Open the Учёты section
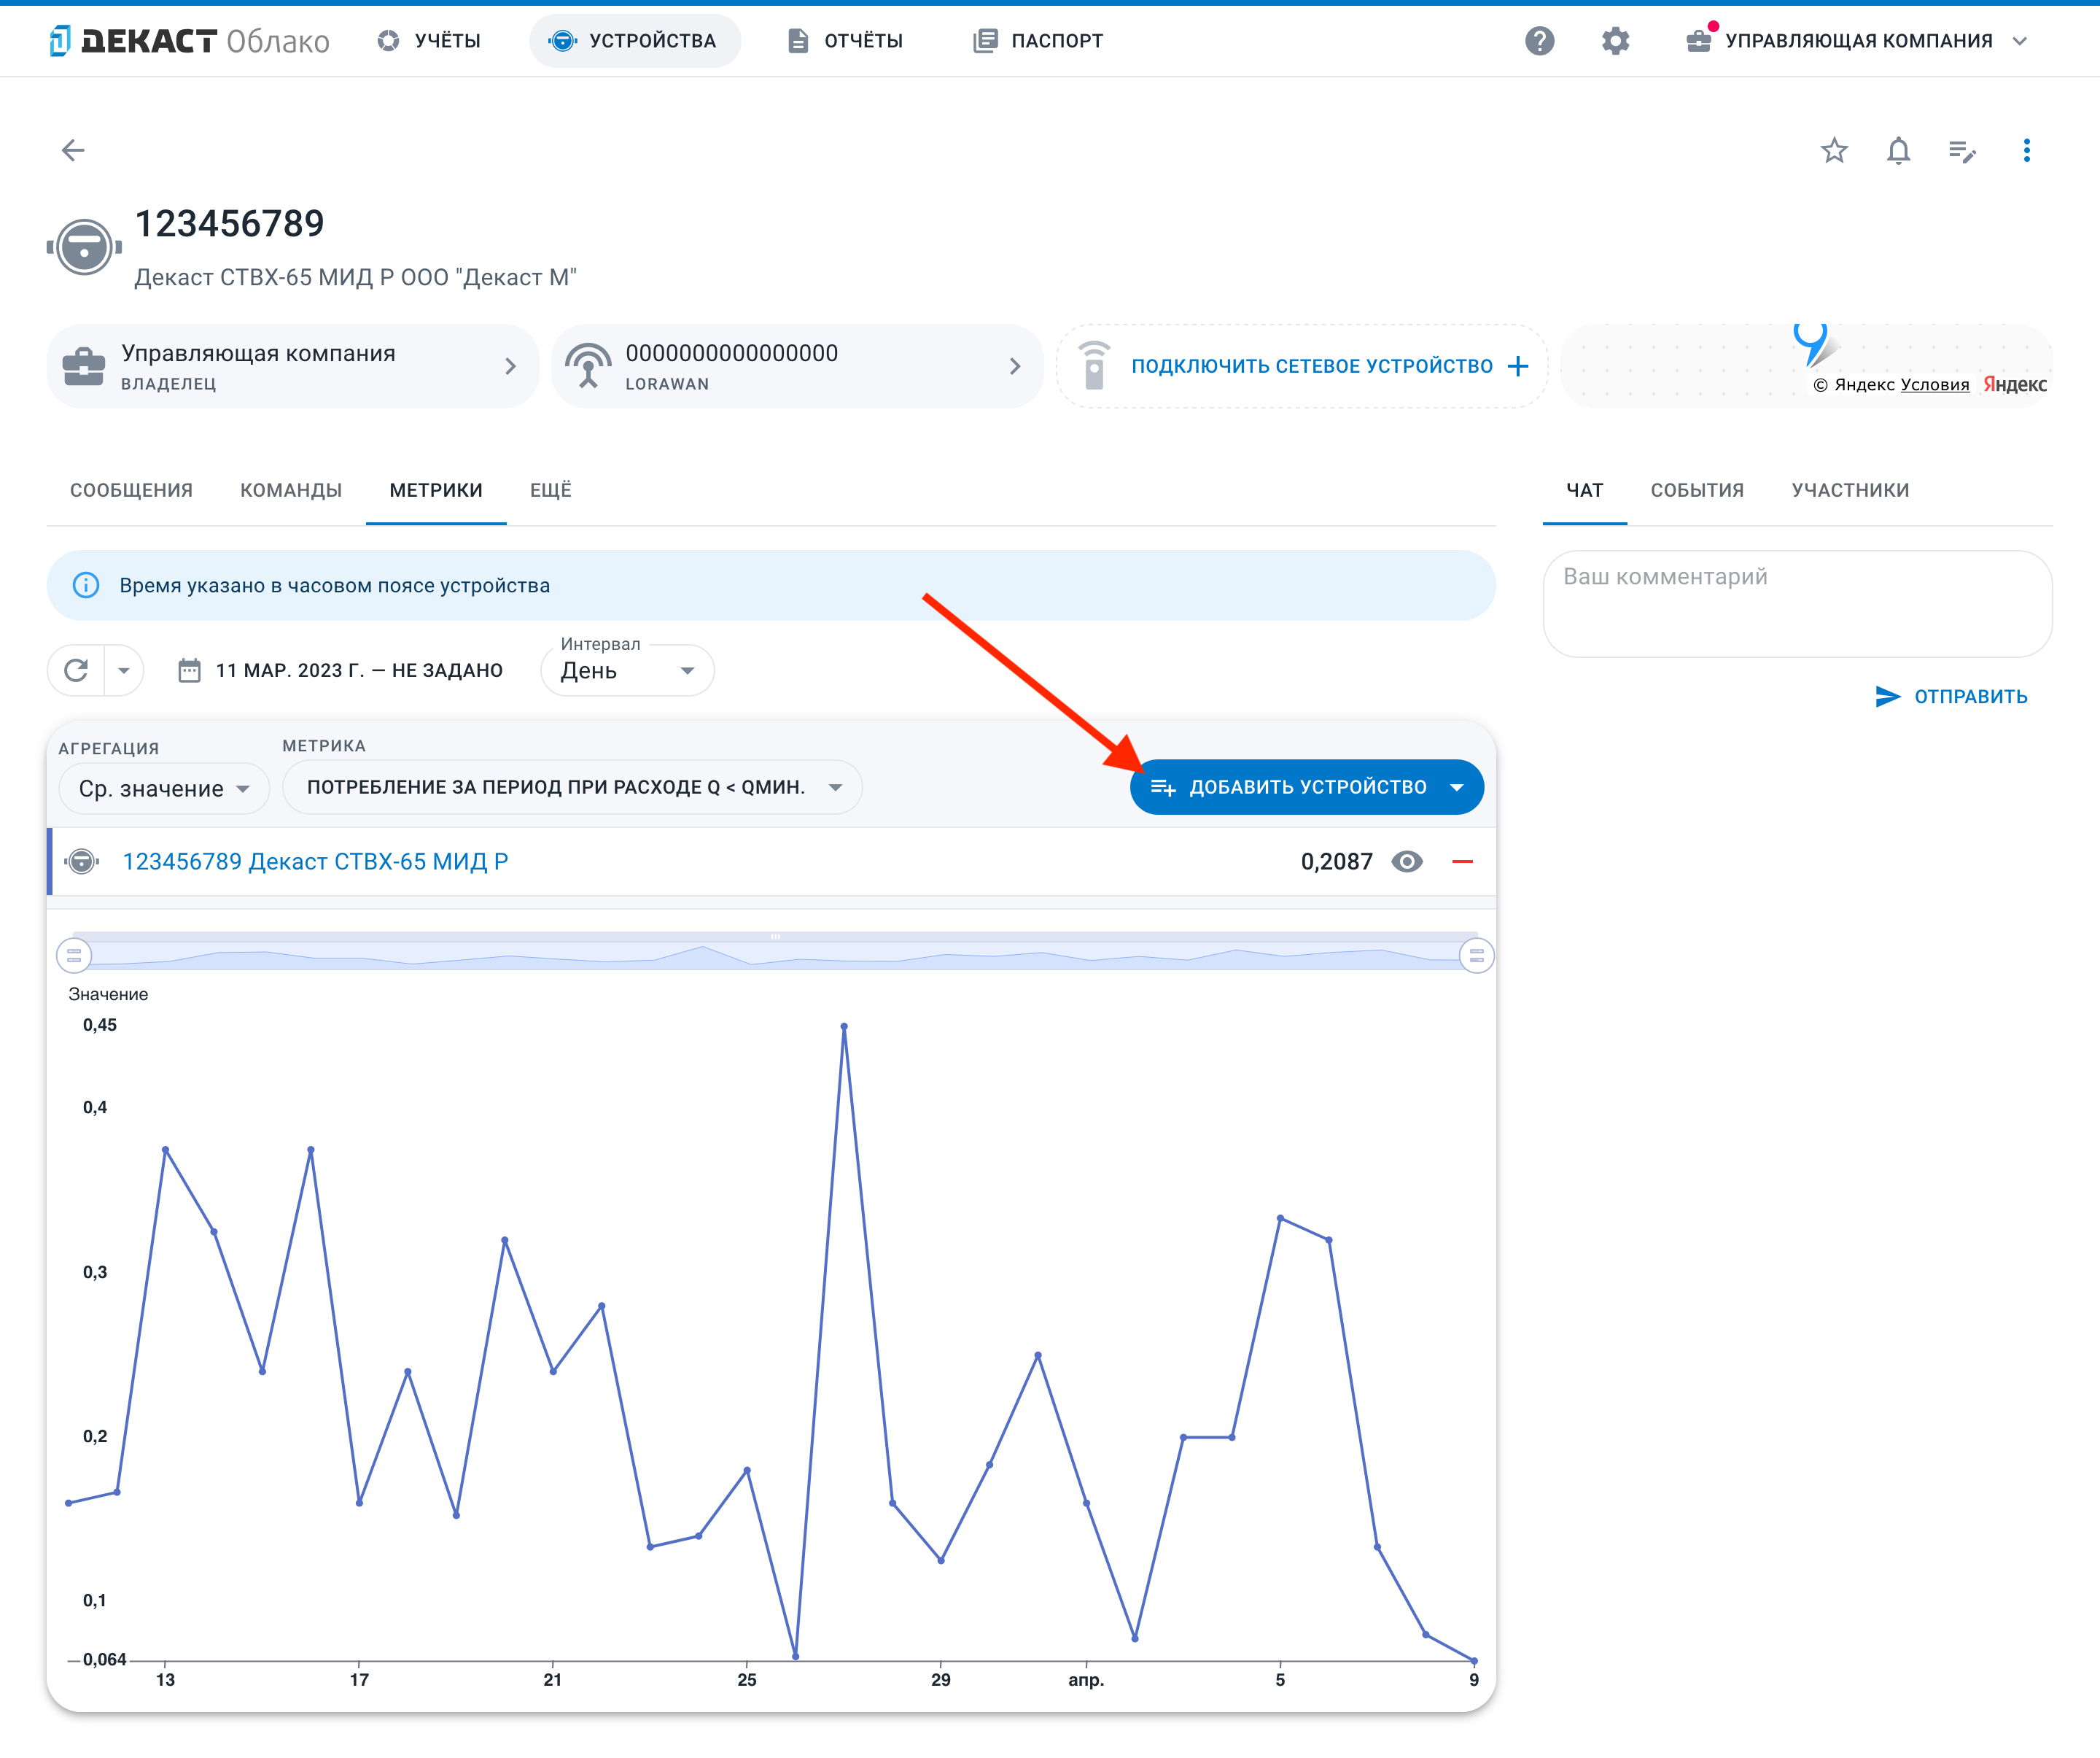Image resolution: width=2100 pixels, height=1758 pixels. [429, 41]
